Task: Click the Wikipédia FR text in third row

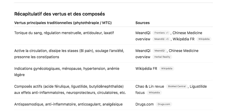Action: [x=146, y=69]
